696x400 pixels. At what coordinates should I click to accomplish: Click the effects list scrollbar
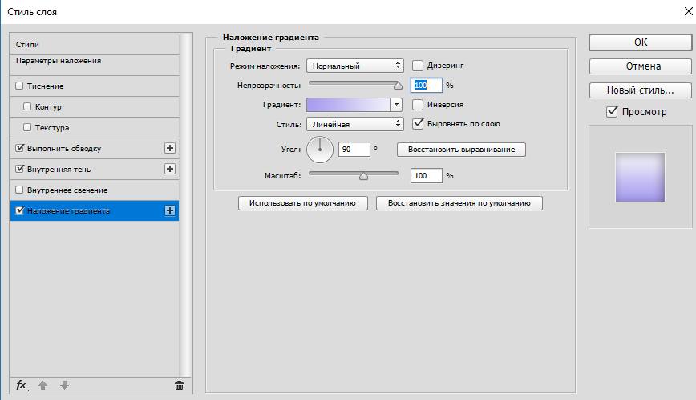click(x=186, y=206)
